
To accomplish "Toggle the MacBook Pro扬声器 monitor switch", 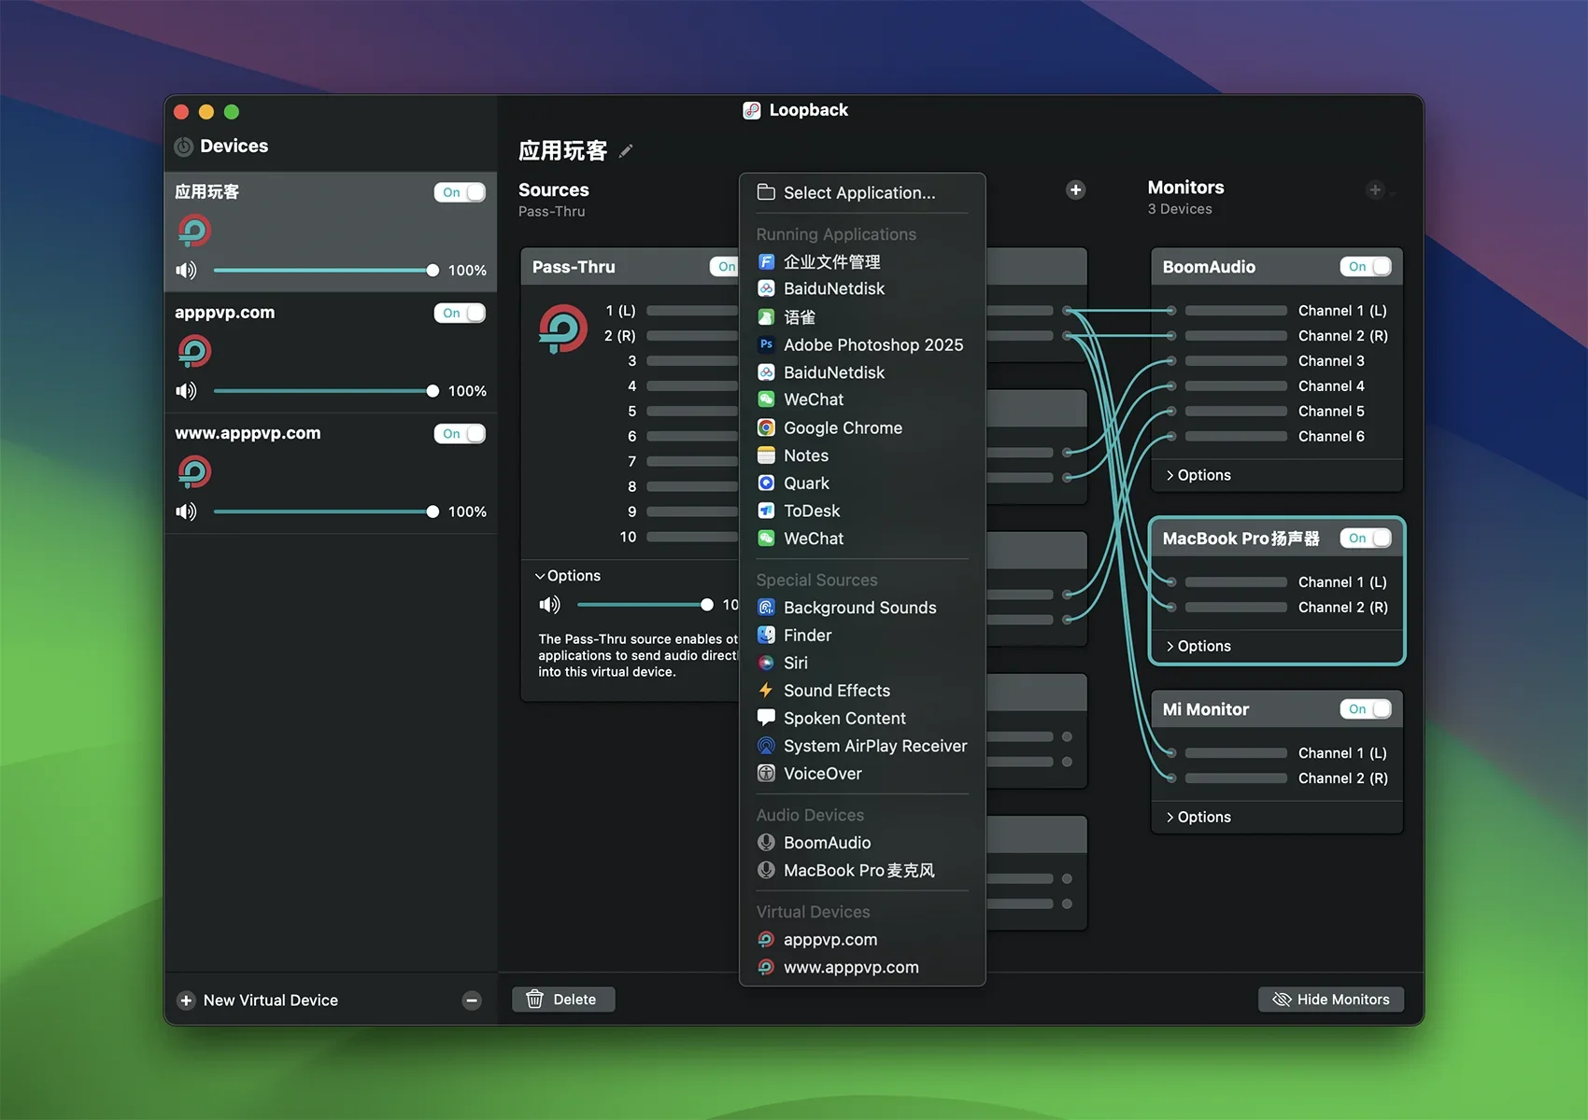I will click(1366, 539).
